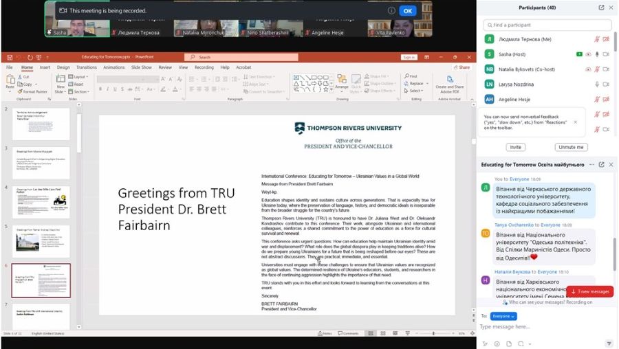Fit slide to current window icon
The height and width of the screenshot is (349, 619).
472,334
